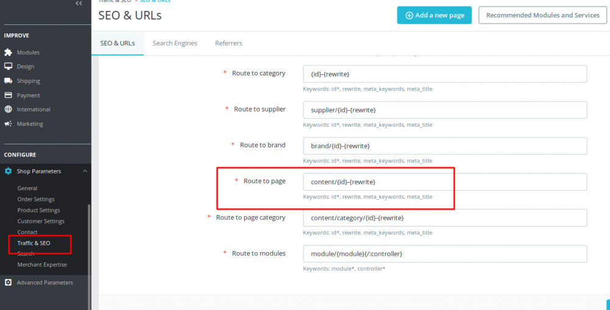Image resolution: width=610 pixels, height=310 pixels.
Task: Click the Marketing megaphone icon
Action: tap(9, 124)
